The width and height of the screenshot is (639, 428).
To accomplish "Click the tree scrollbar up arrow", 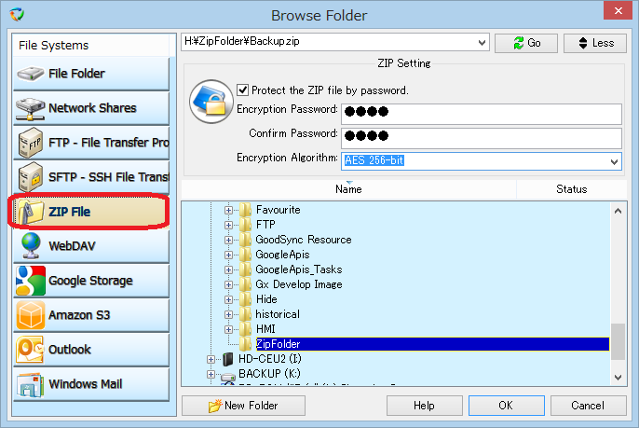I will pyautogui.click(x=618, y=211).
